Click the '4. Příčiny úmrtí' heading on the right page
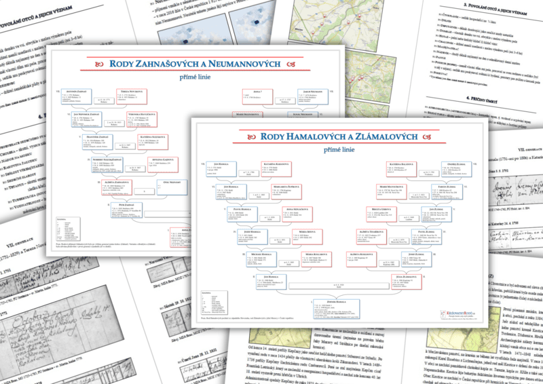The height and width of the screenshot is (384, 543). coord(481,100)
